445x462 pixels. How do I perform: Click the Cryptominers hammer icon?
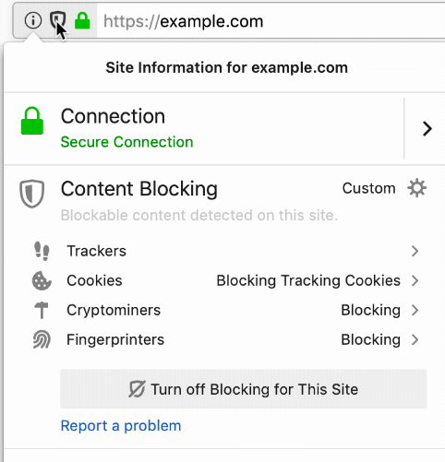42,310
